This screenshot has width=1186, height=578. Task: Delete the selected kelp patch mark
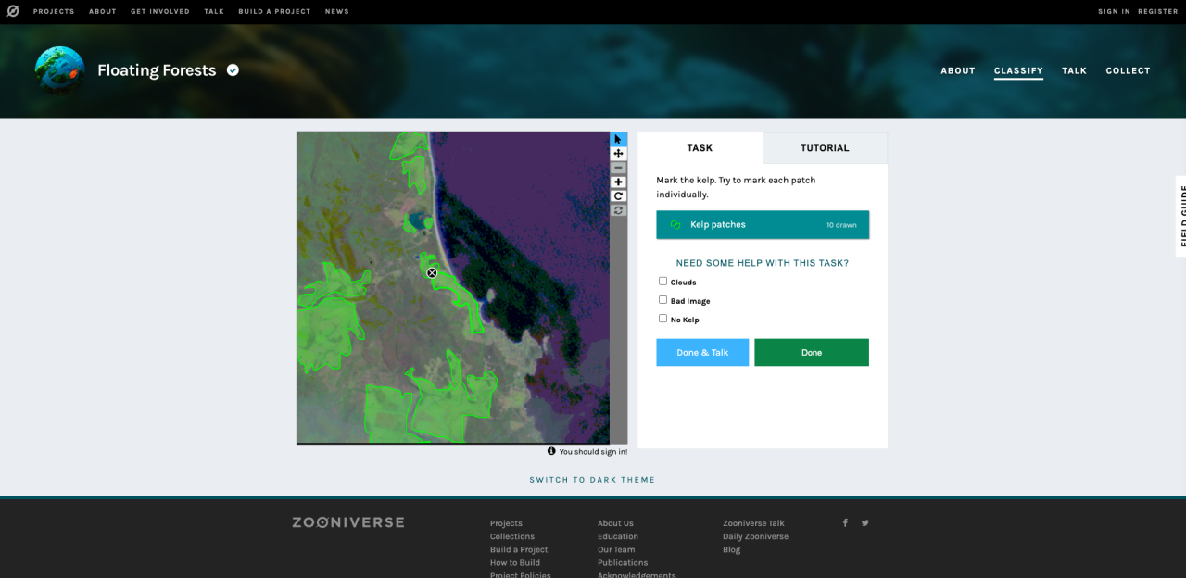pyautogui.click(x=432, y=272)
